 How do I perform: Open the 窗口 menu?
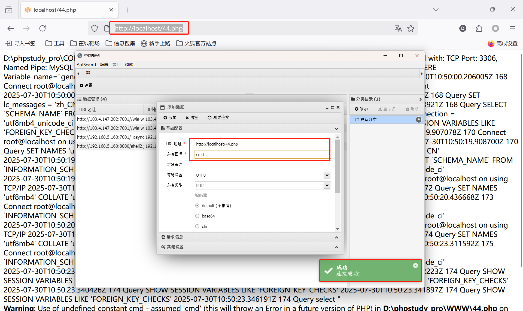coord(117,64)
